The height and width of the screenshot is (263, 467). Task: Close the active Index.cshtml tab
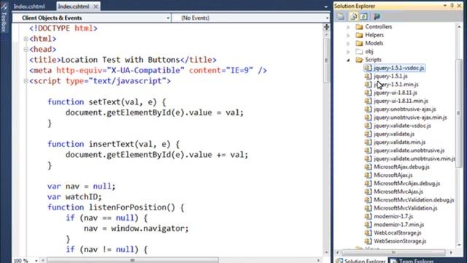point(96,7)
